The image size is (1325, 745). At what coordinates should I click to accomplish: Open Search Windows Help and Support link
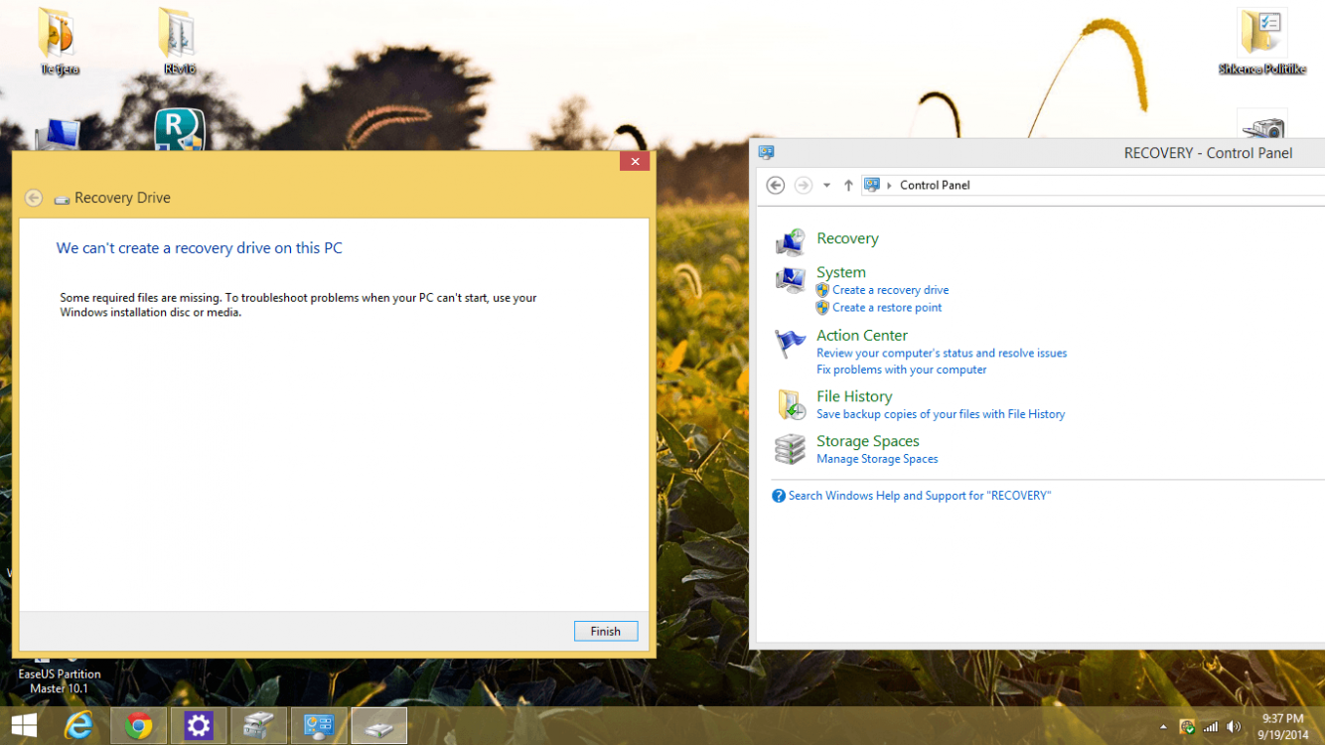[x=919, y=496]
